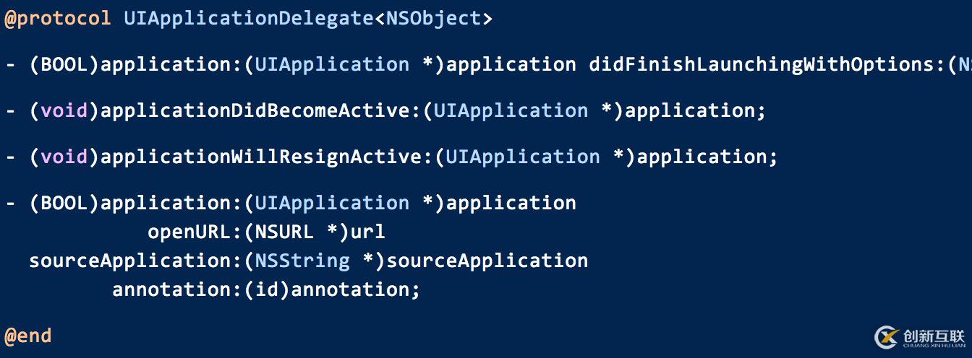Click the 创新互联 watermark logo icon
The height and width of the screenshot is (358, 972).
click(x=887, y=337)
